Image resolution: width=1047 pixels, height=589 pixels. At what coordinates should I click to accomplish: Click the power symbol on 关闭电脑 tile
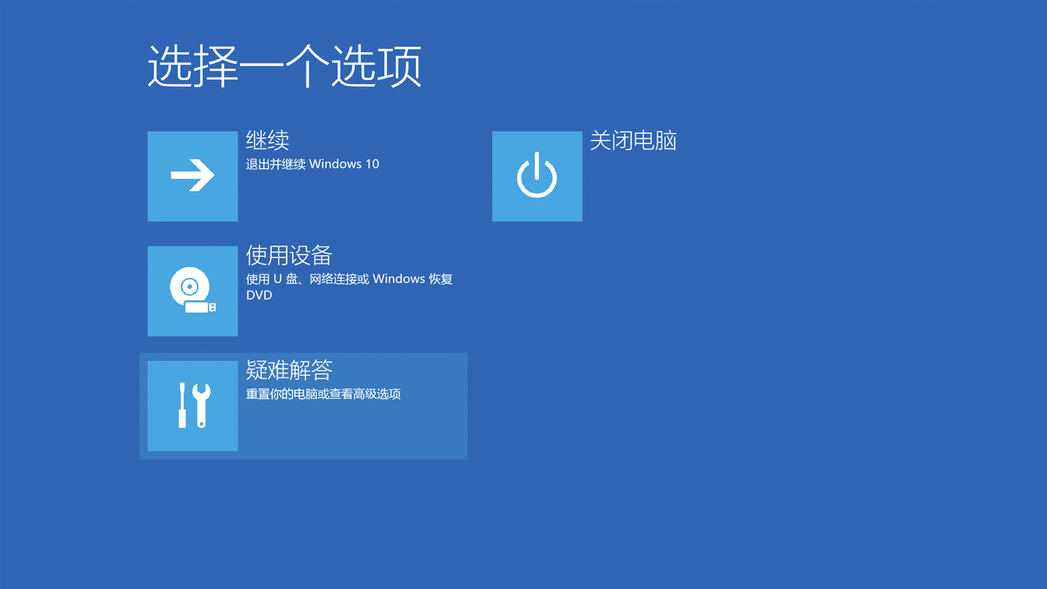(537, 176)
